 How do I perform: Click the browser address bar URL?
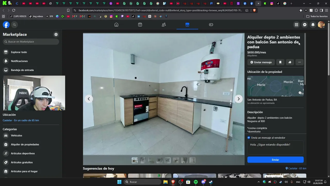point(160,10)
